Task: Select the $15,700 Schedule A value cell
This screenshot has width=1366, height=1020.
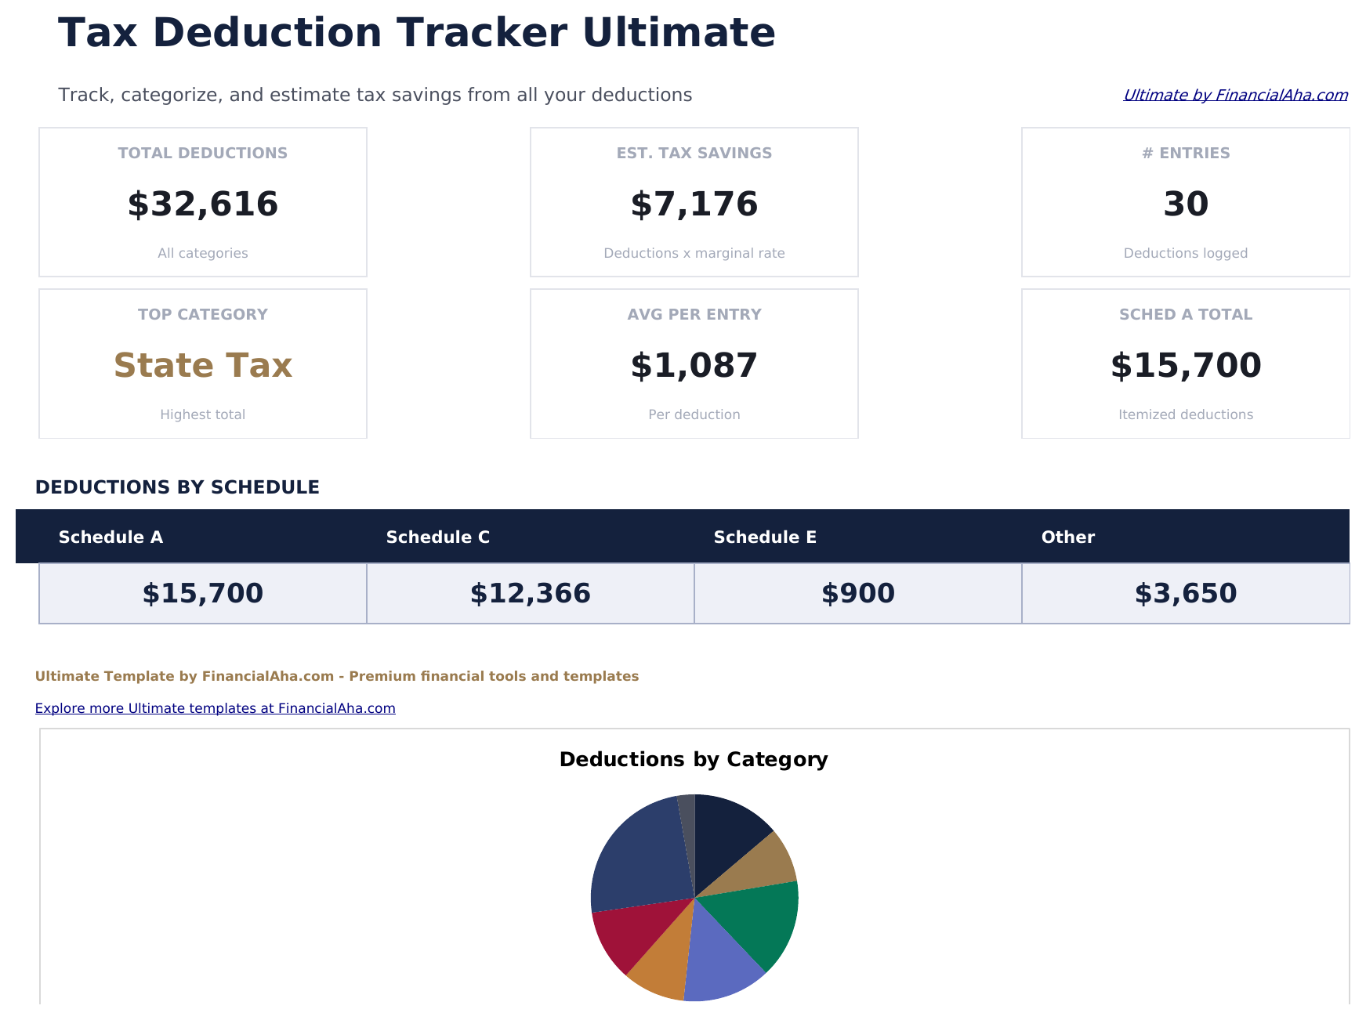Action: tap(202, 593)
